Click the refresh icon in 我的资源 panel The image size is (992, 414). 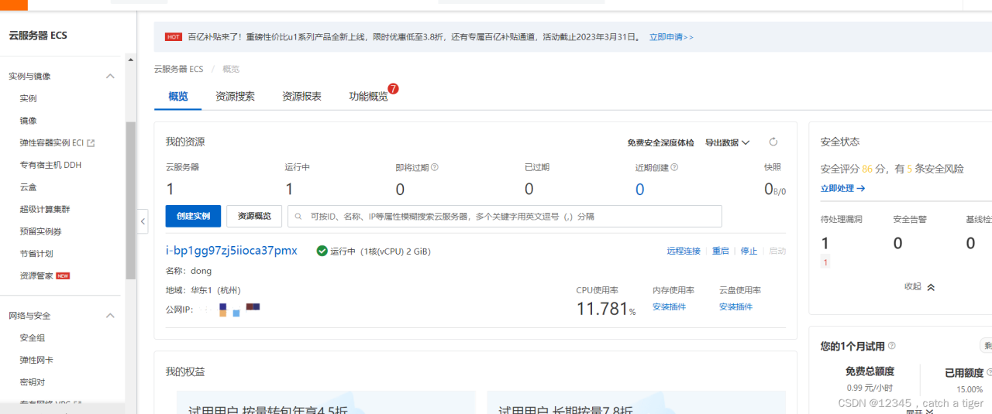click(773, 142)
